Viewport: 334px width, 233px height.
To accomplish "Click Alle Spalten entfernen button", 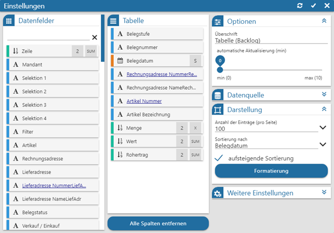I will click(158, 224).
